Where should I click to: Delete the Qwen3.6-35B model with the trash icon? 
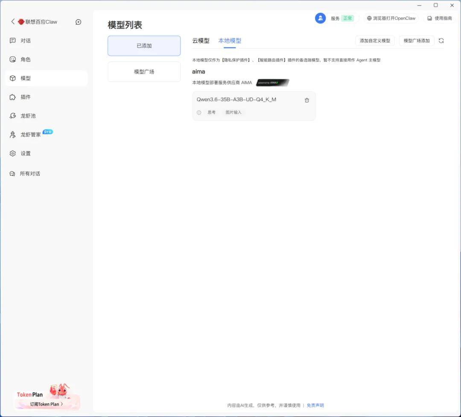[306, 100]
